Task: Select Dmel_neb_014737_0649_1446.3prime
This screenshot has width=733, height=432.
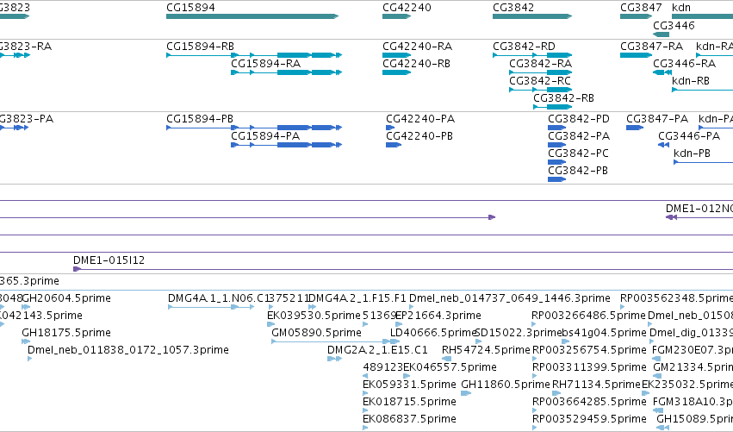Action: tap(510, 298)
